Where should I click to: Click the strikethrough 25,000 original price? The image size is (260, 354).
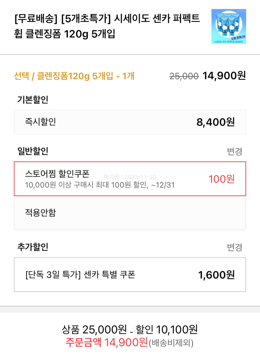pyautogui.click(x=184, y=76)
